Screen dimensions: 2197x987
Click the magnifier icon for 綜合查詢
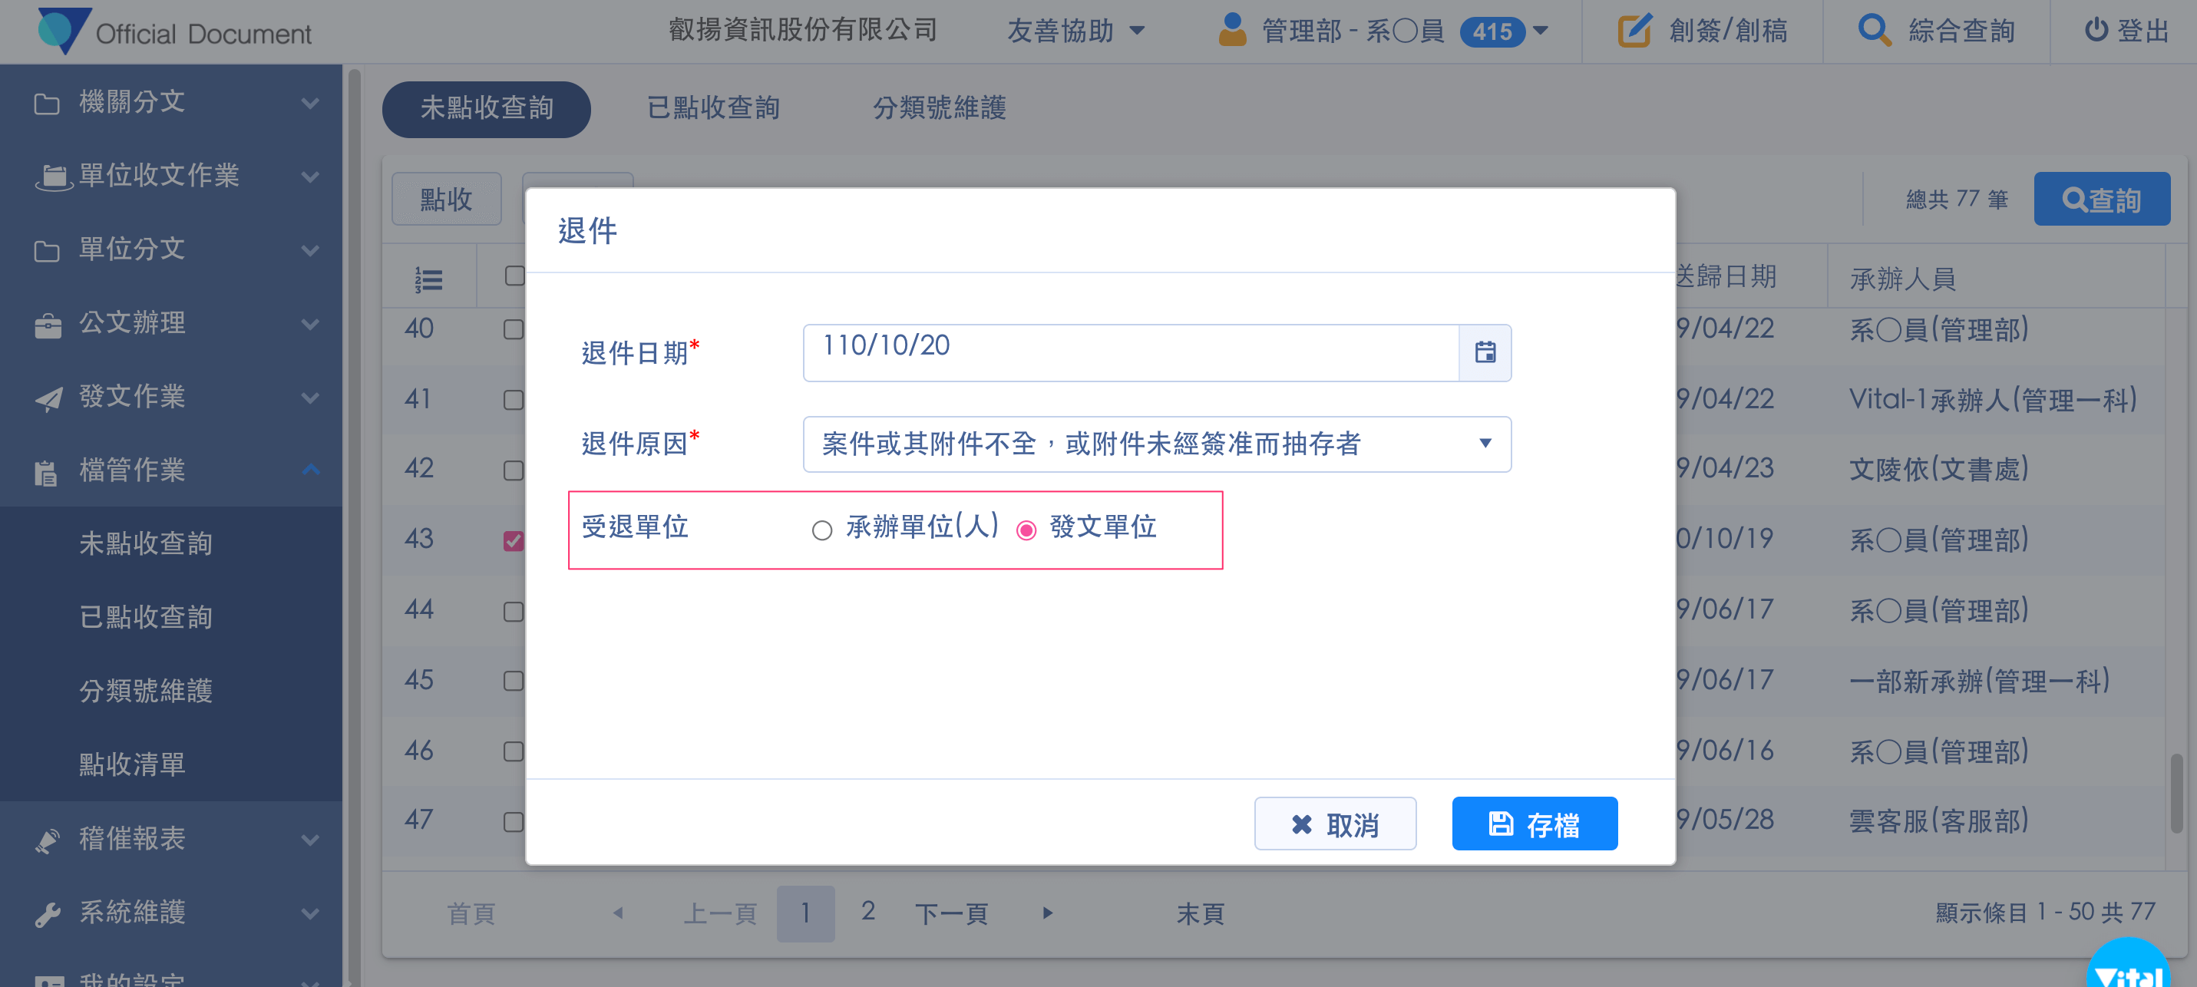(x=1873, y=31)
